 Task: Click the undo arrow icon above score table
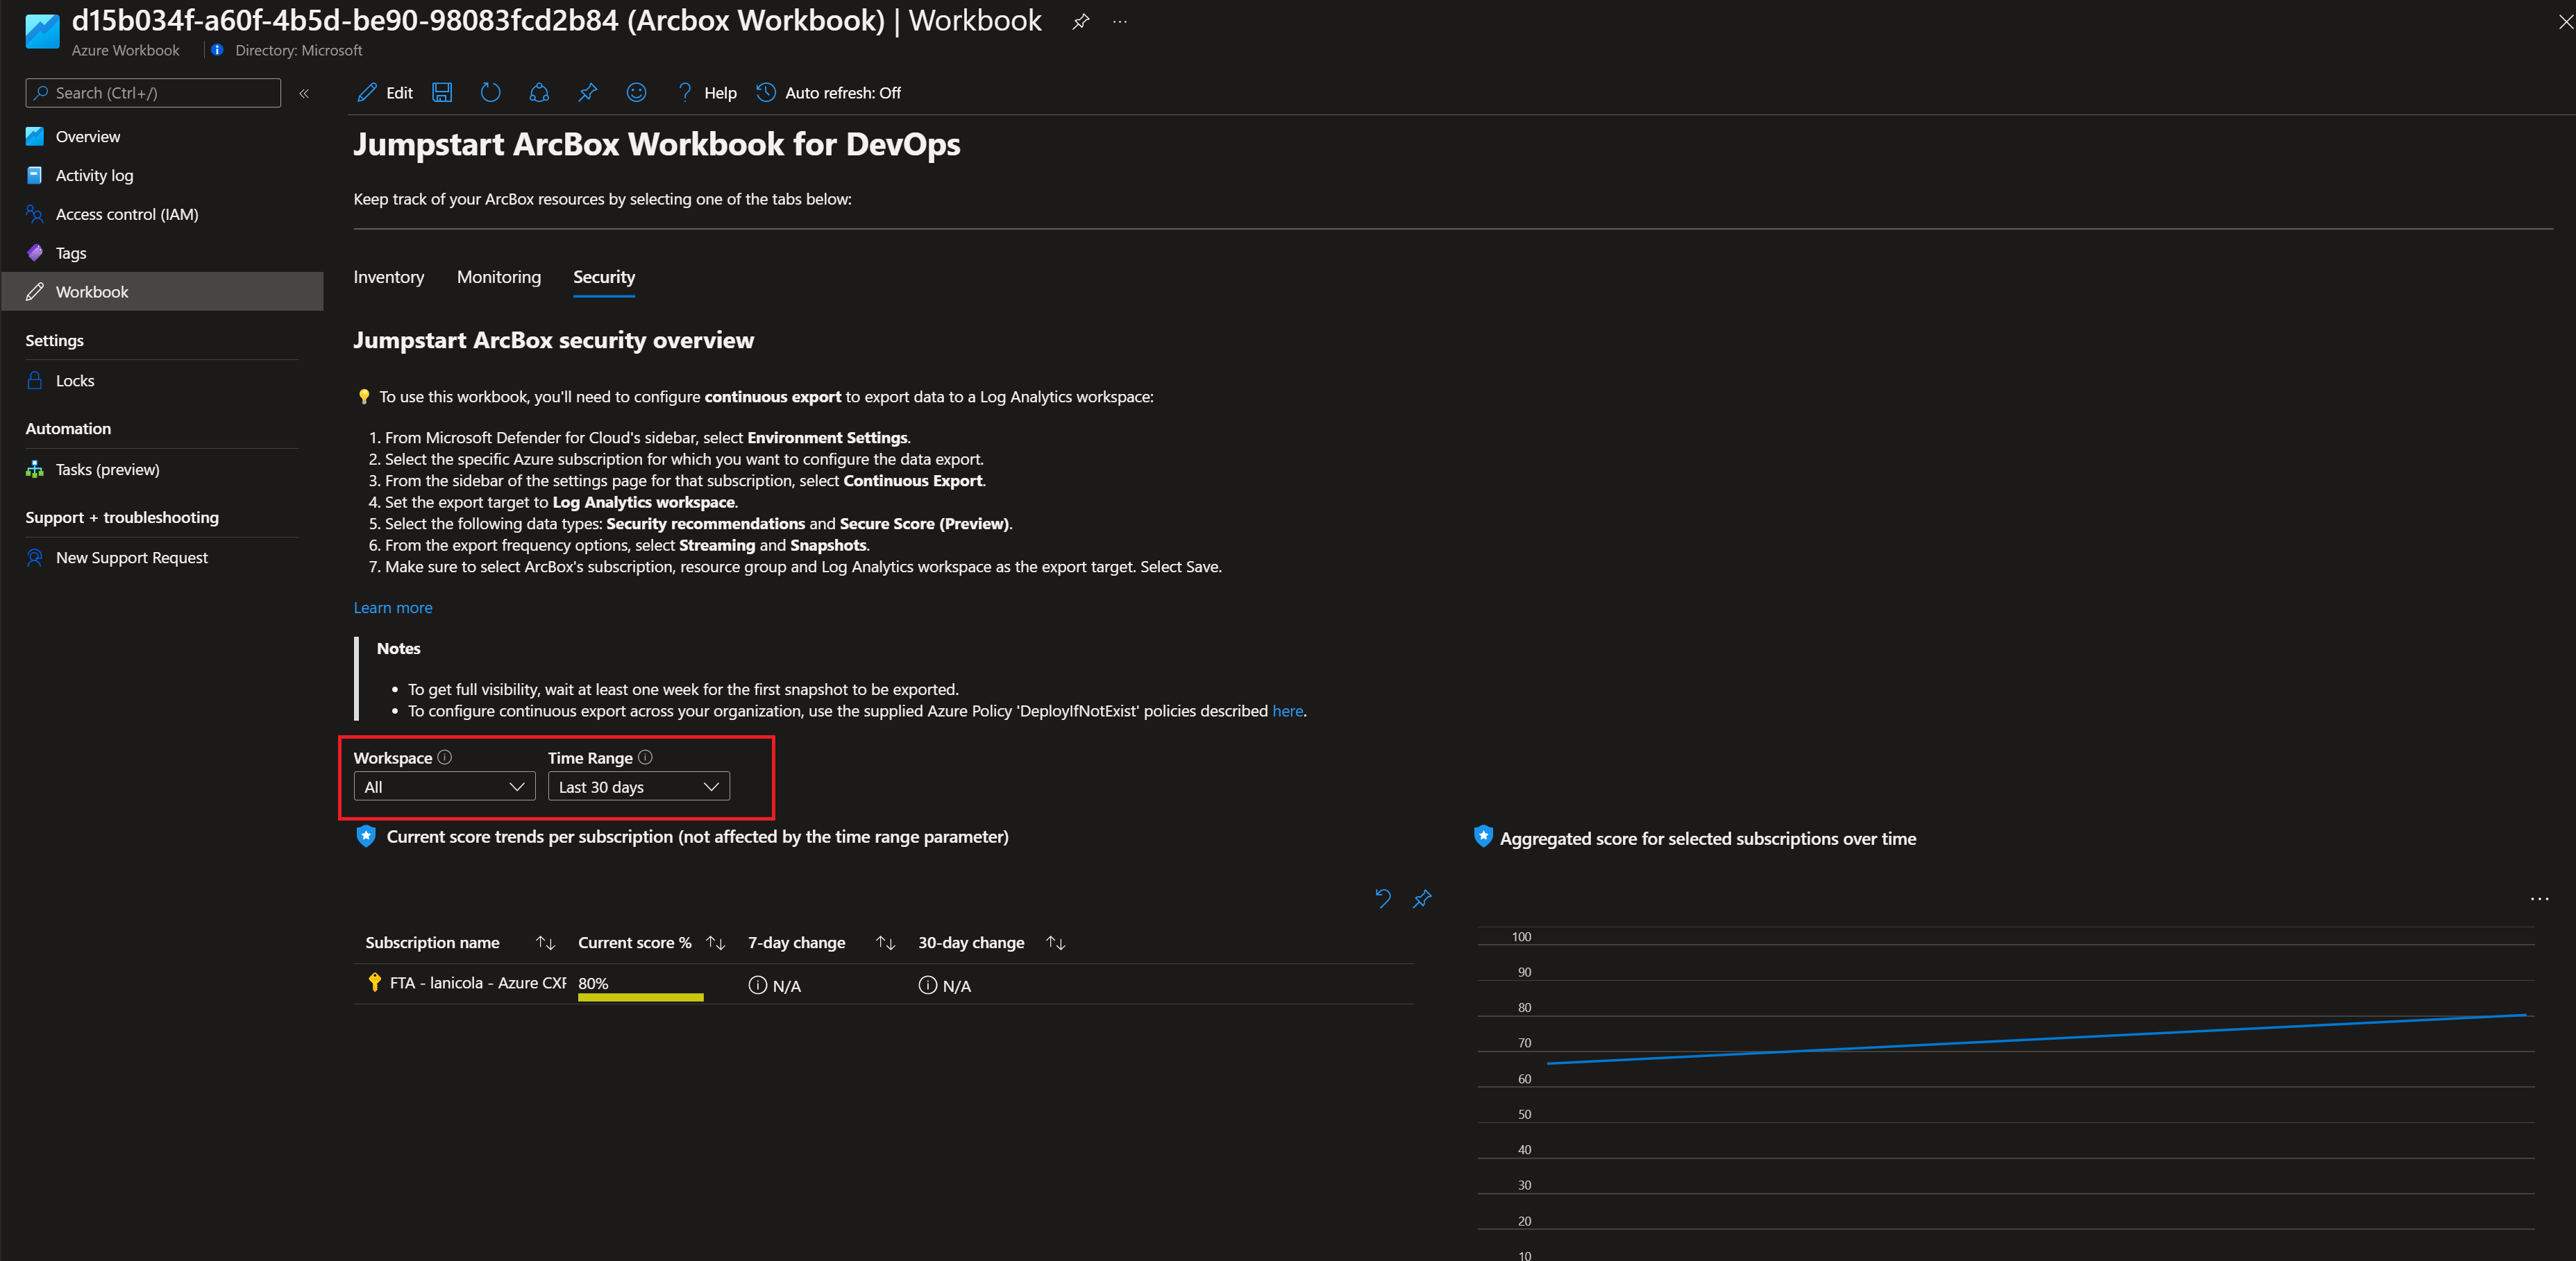tap(1383, 898)
